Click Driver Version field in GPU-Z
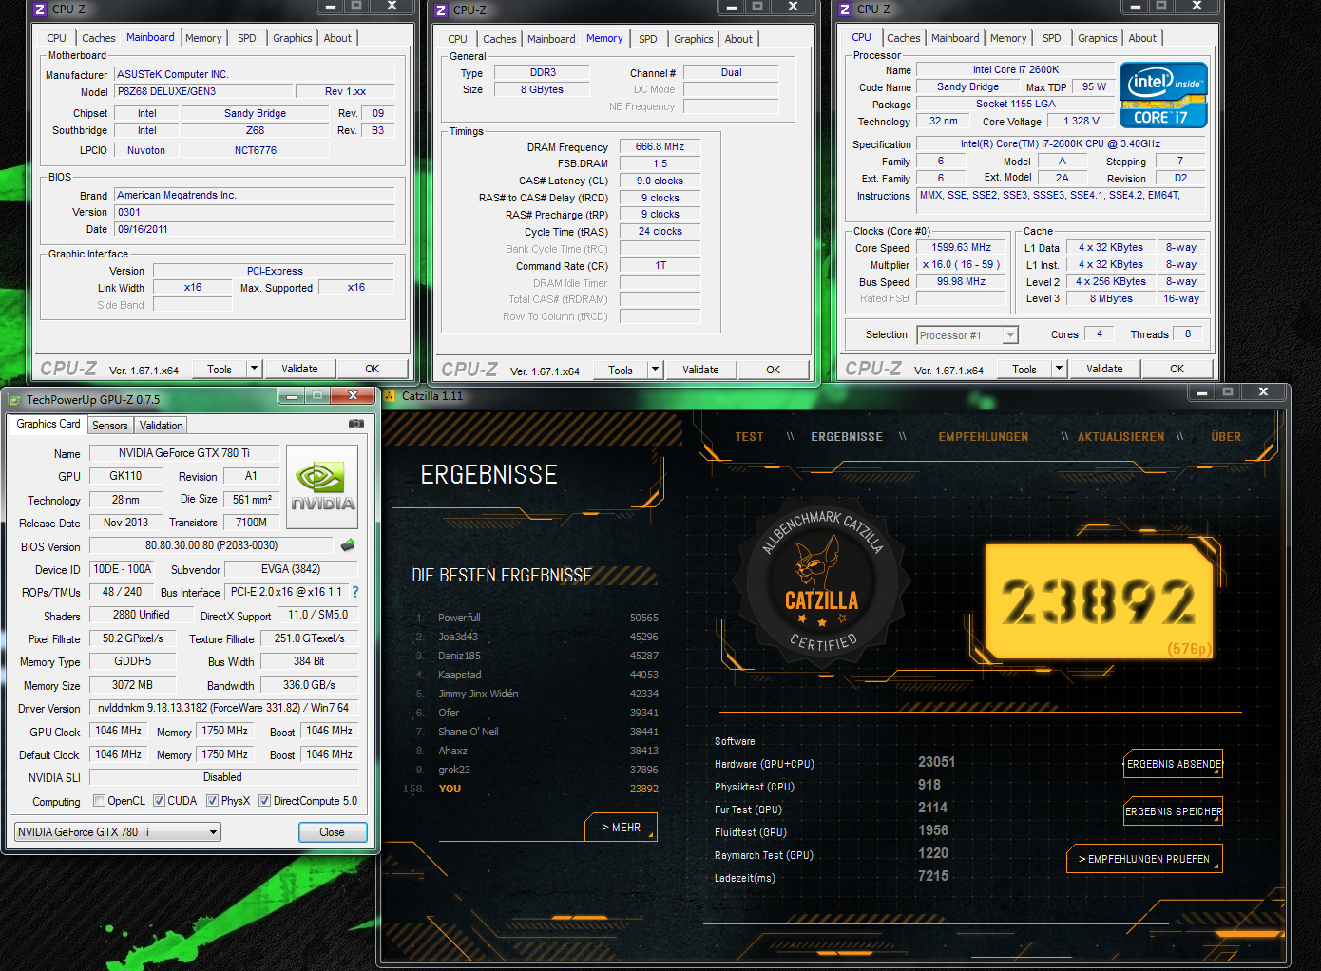Image resolution: width=1321 pixels, height=971 pixels. click(x=223, y=708)
